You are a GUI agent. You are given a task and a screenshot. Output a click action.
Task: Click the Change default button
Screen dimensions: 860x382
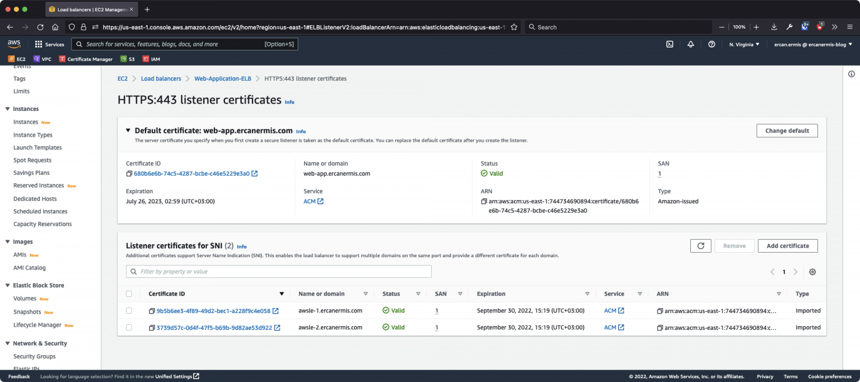click(x=787, y=131)
